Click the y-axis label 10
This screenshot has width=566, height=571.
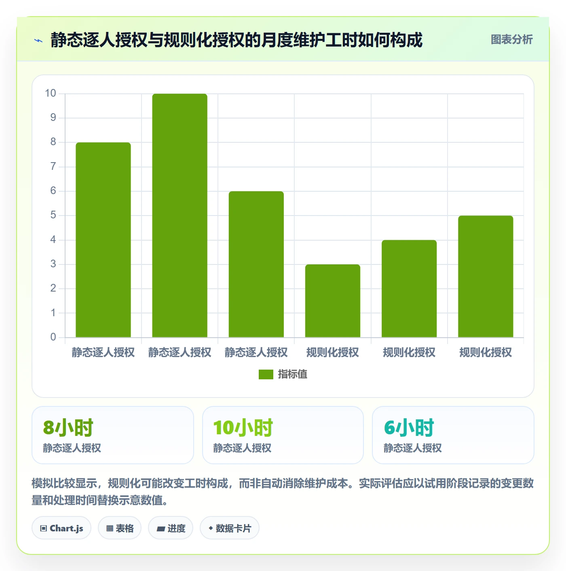tap(51, 93)
